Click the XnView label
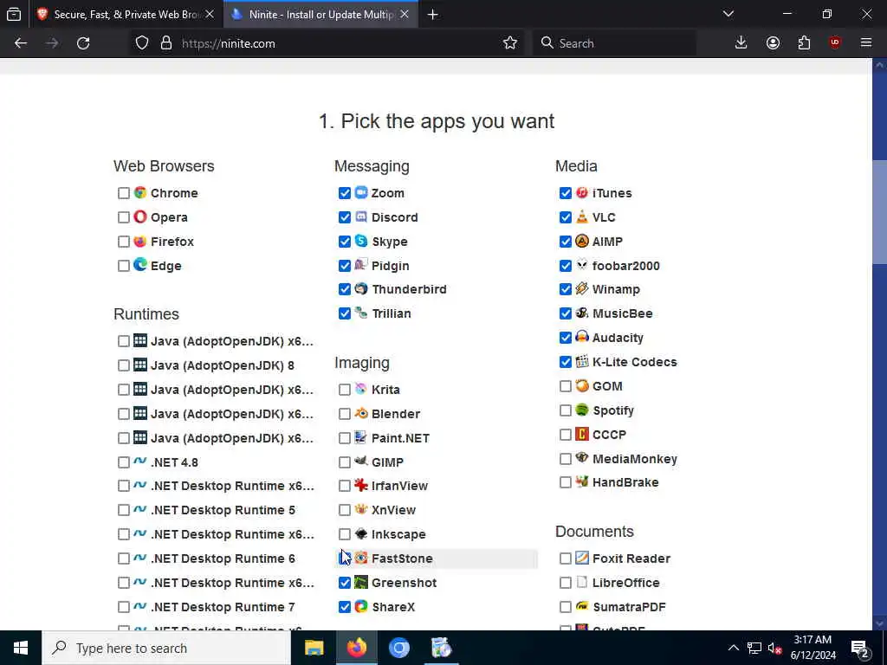Screen dimensions: 887x665 [394, 510]
